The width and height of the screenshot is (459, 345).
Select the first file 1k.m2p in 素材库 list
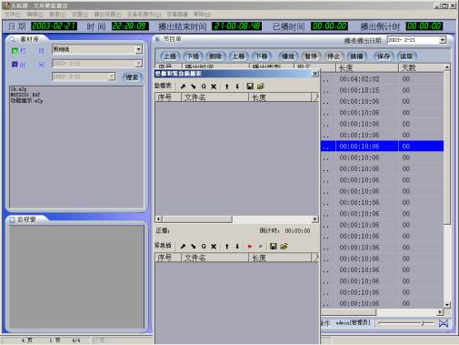[x=19, y=89]
